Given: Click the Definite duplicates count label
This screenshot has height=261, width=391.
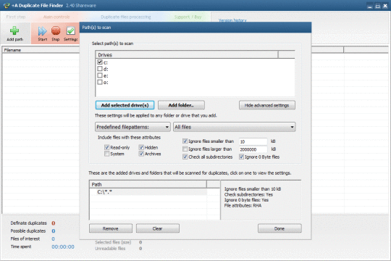Looking at the screenshot, I should 28,223.
